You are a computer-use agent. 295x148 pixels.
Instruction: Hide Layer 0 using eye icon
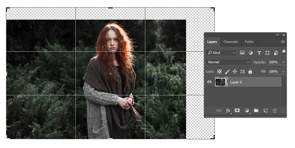(209, 82)
